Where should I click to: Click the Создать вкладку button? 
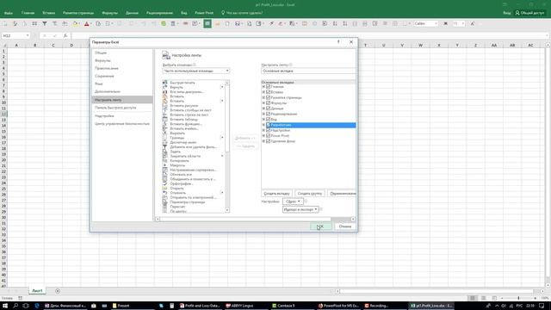(276, 194)
